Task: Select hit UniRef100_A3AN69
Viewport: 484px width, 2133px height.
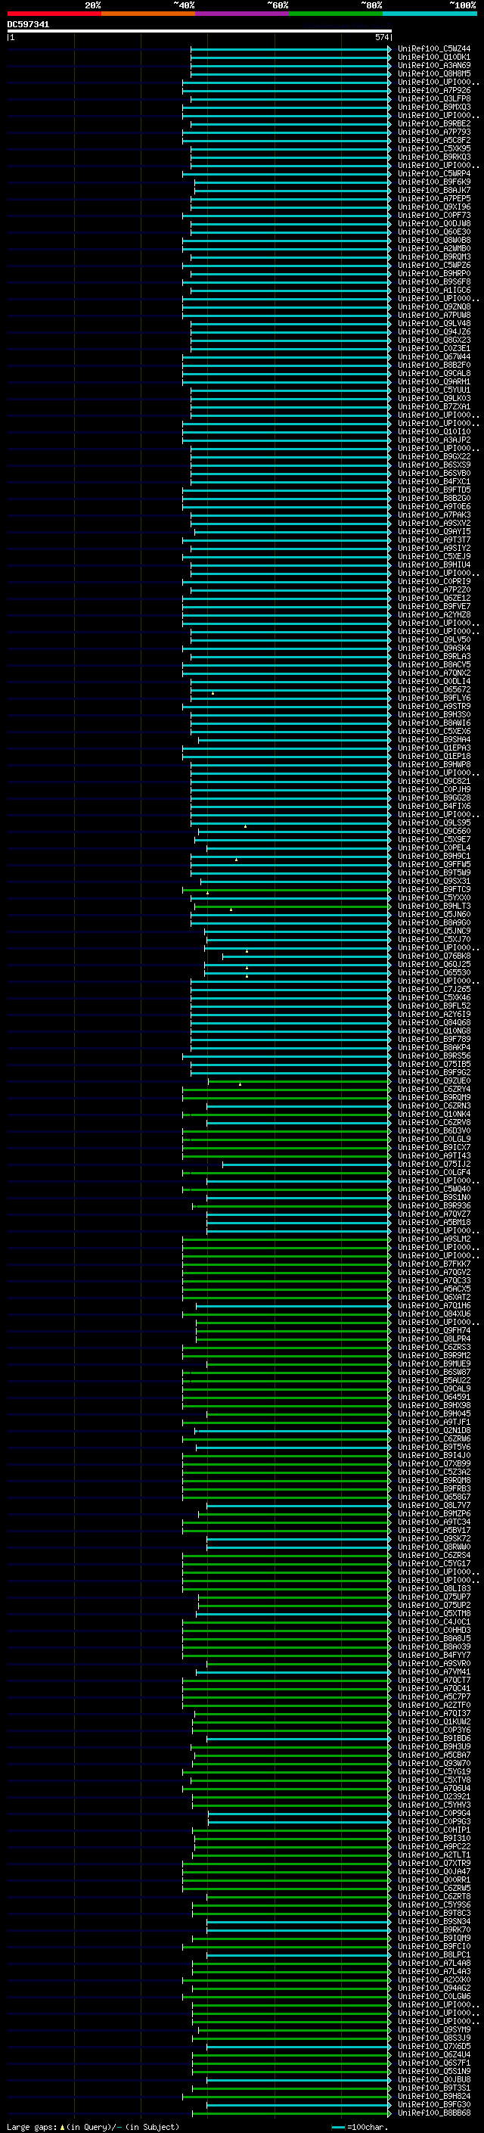Action: pos(433,65)
